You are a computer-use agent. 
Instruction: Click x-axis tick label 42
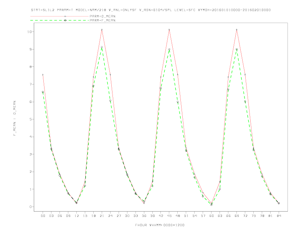click(161, 216)
